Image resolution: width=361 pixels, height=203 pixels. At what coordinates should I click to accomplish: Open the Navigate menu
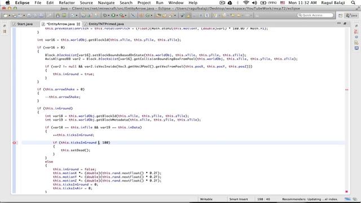pyautogui.click(x=106, y=3)
